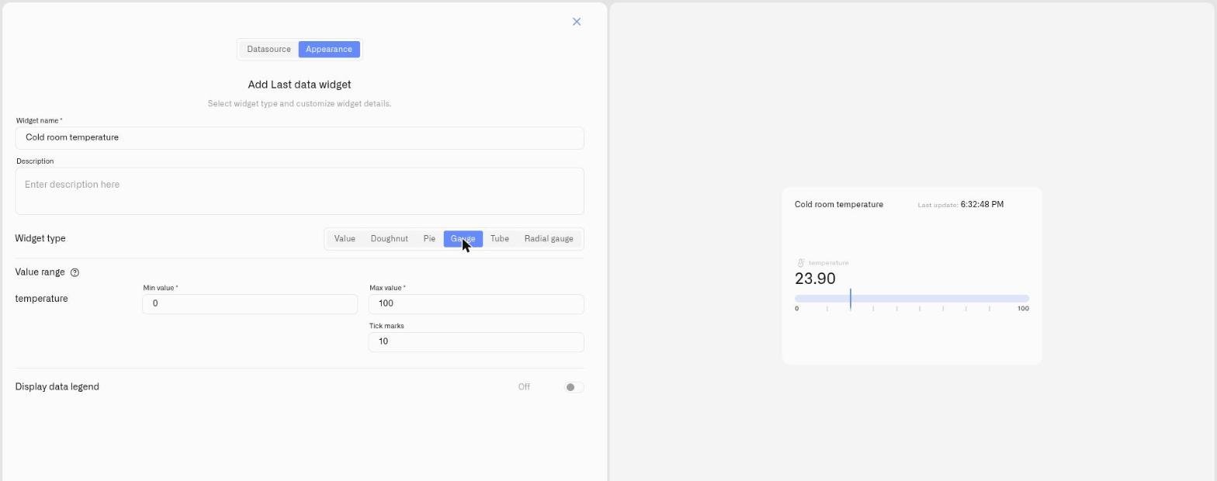Click the preview title Cold room temperature

tap(839, 205)
